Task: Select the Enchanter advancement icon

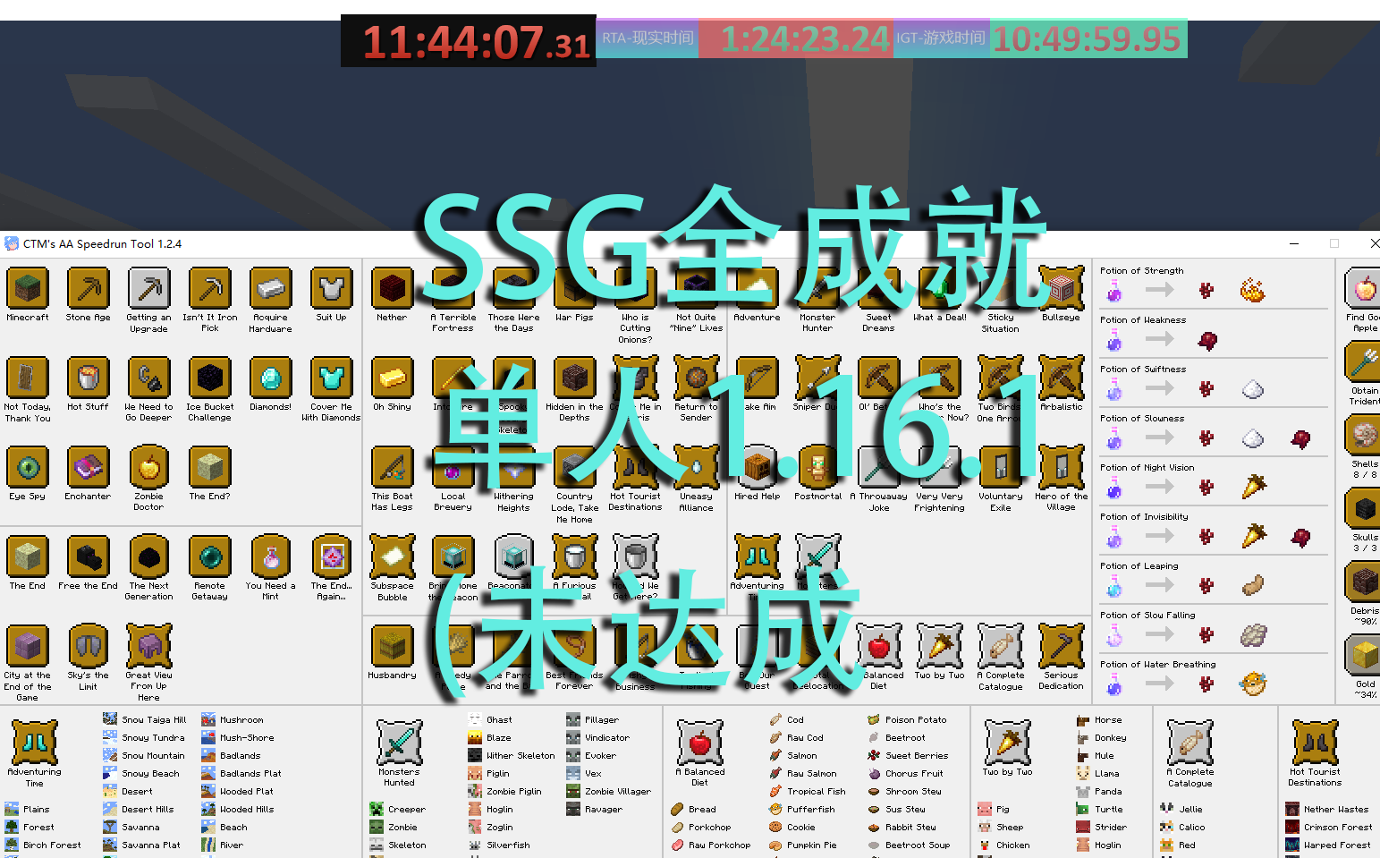Action: coord(88,469)
